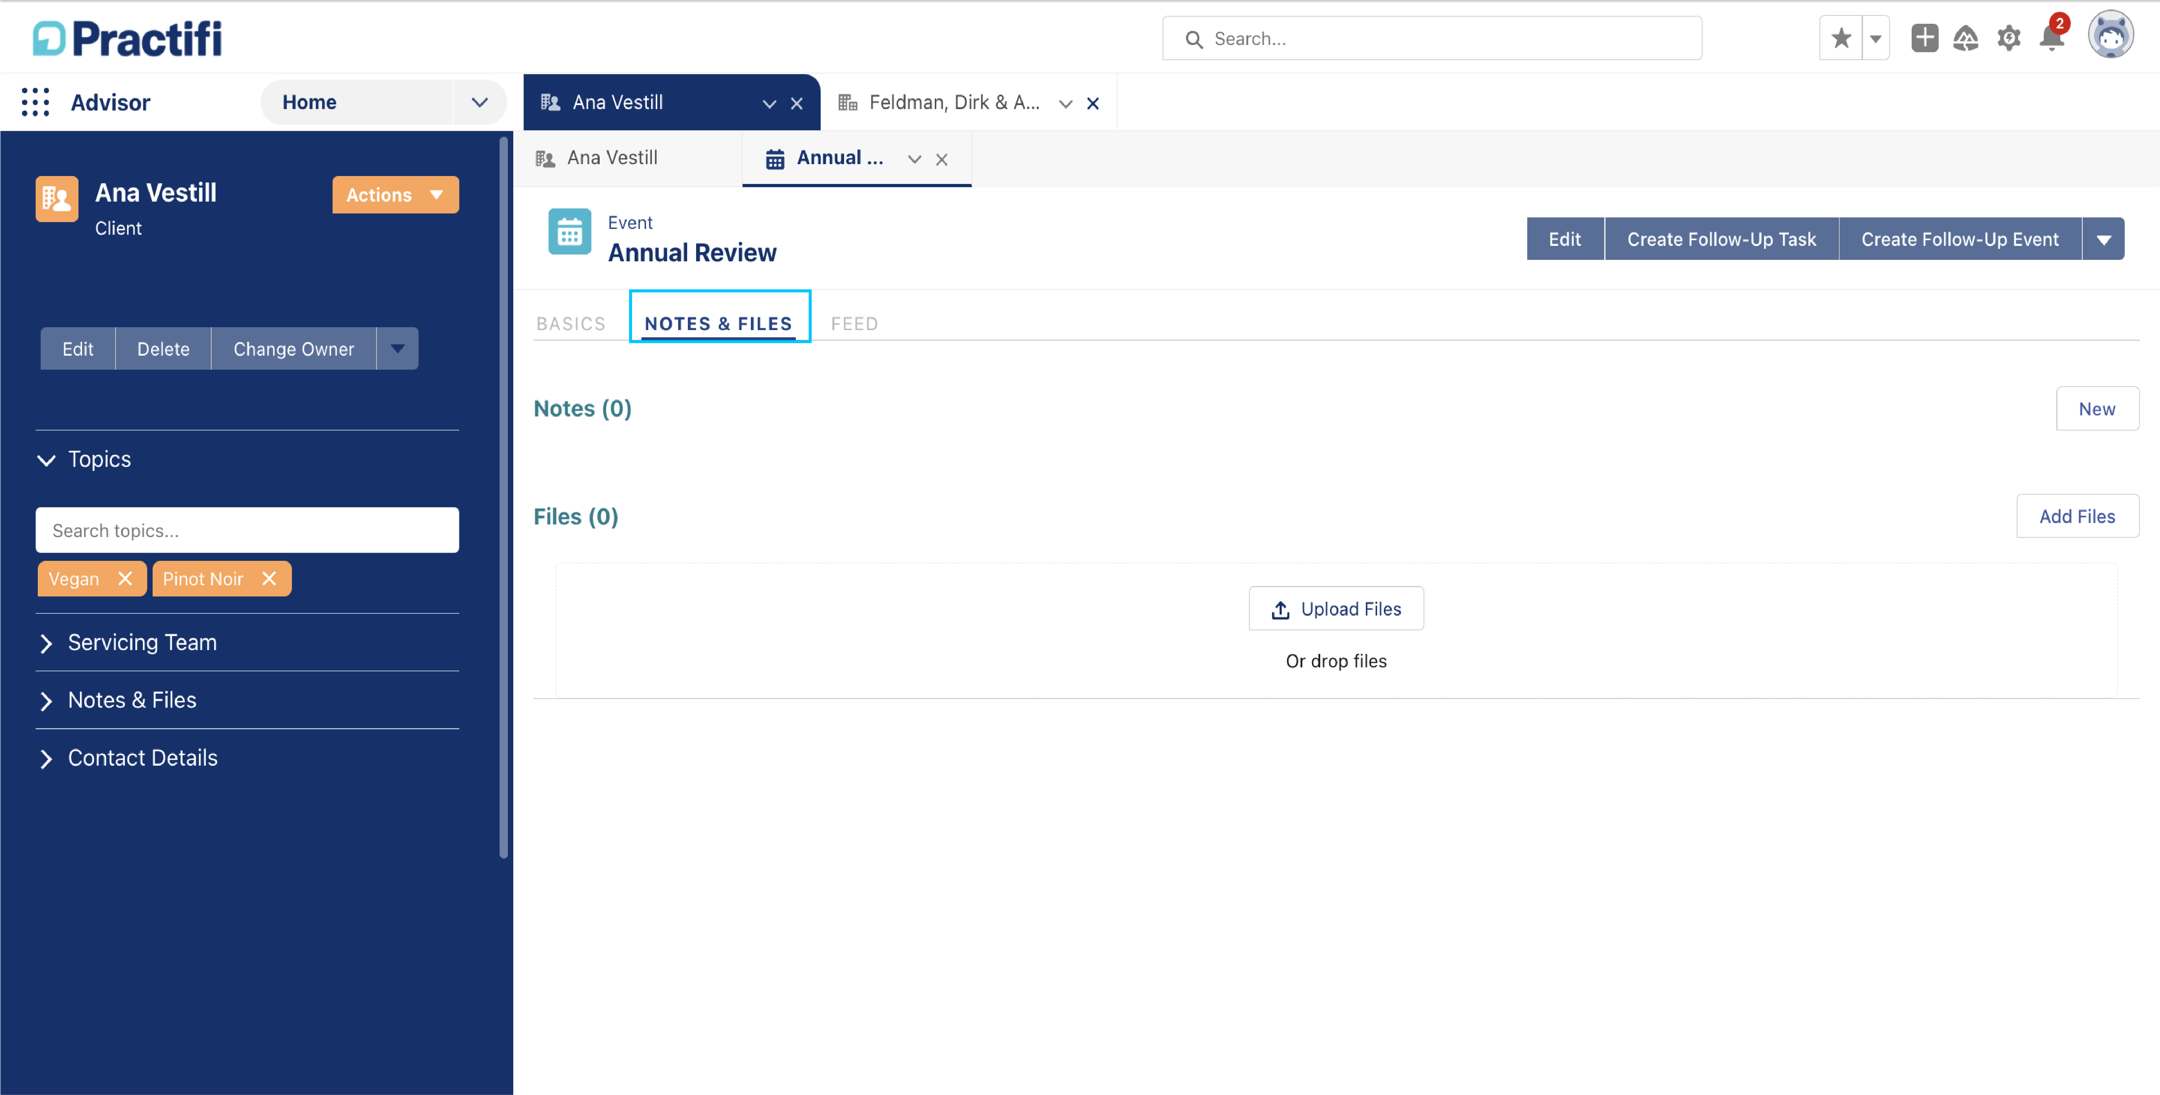Open the Trailhead guidance icon
The height and width of the screenshot is (1095, 2160).
[x=1966, y=38]
